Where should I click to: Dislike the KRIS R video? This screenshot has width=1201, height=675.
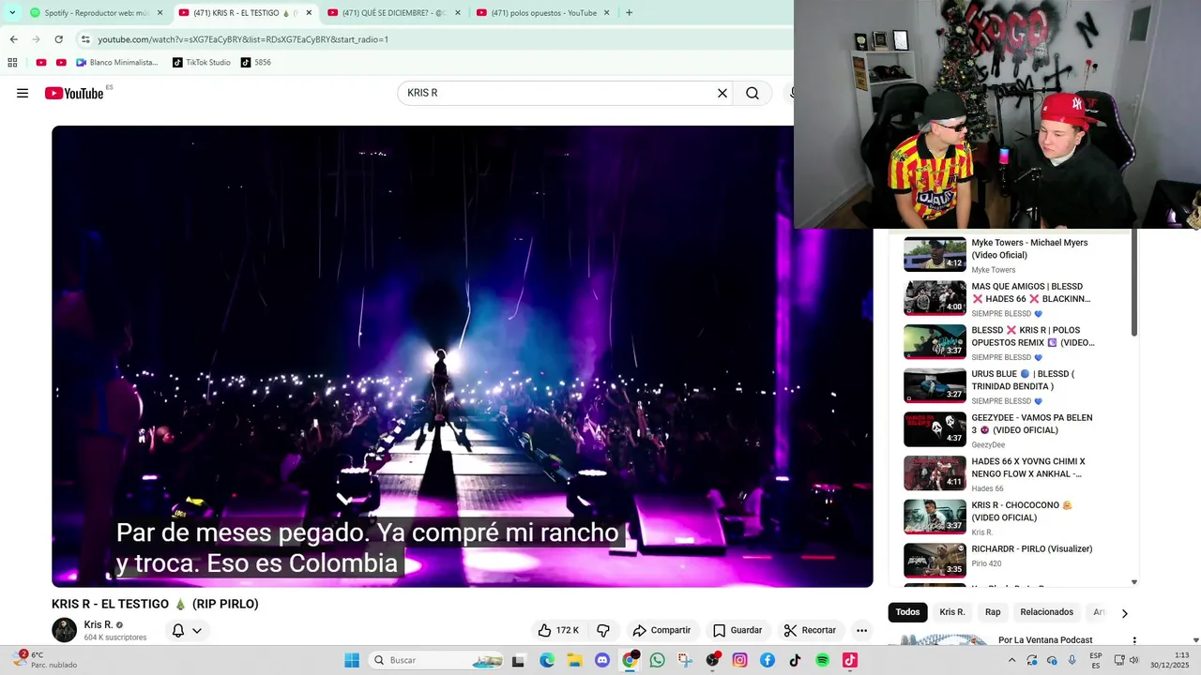click(603, 630)
